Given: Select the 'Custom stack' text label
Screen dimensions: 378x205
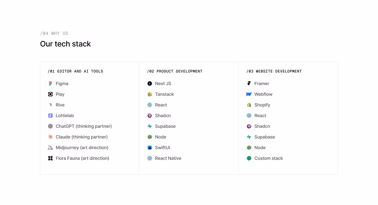Looking at the screenshot, I should [x=269, y=158].
